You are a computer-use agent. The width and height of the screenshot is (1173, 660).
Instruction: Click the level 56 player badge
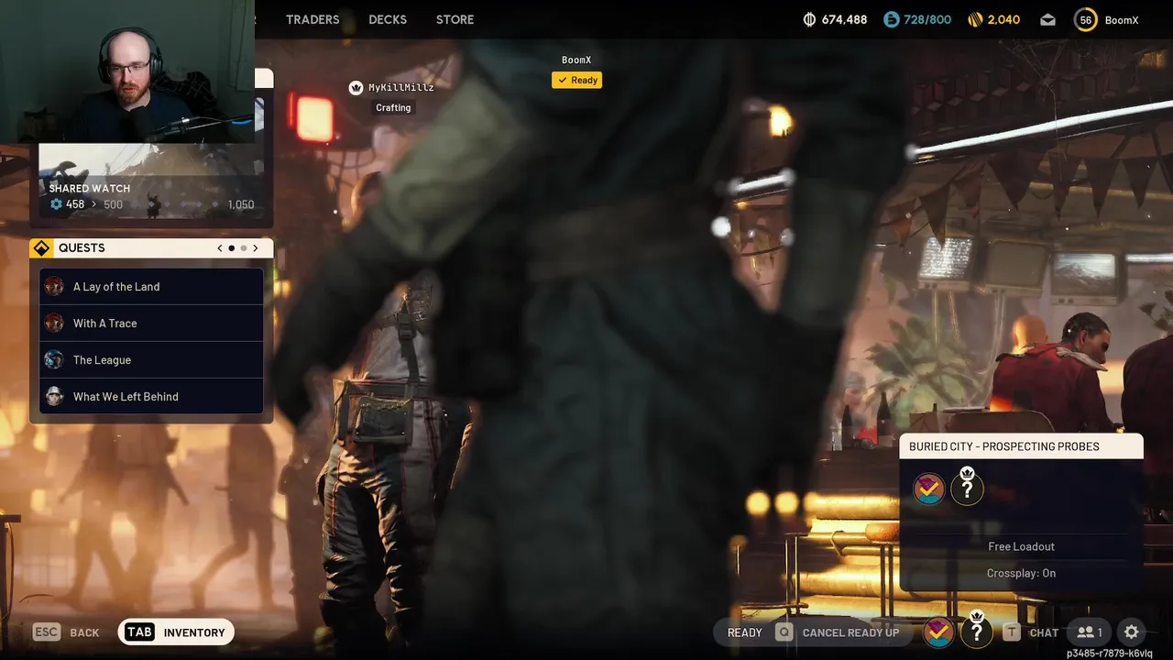[1085, 19]
